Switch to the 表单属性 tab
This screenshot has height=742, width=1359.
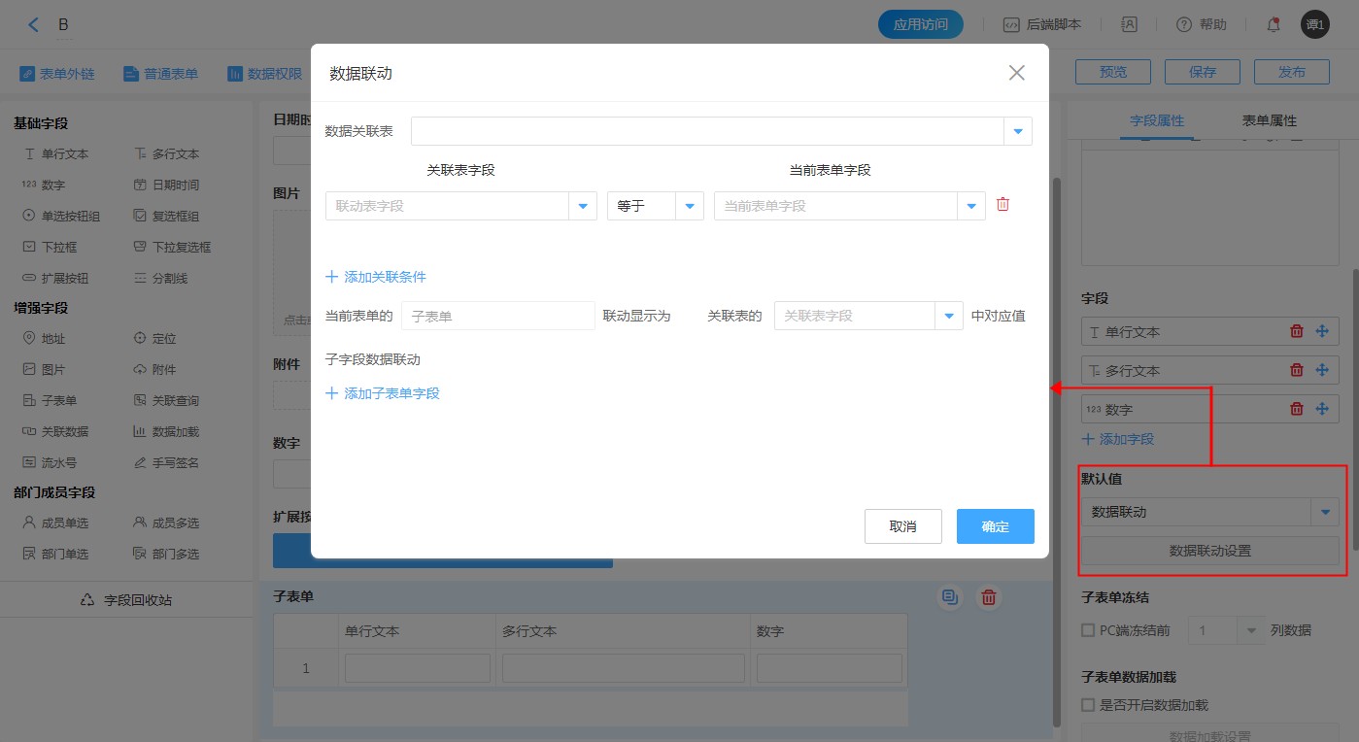click(1269, 120)
